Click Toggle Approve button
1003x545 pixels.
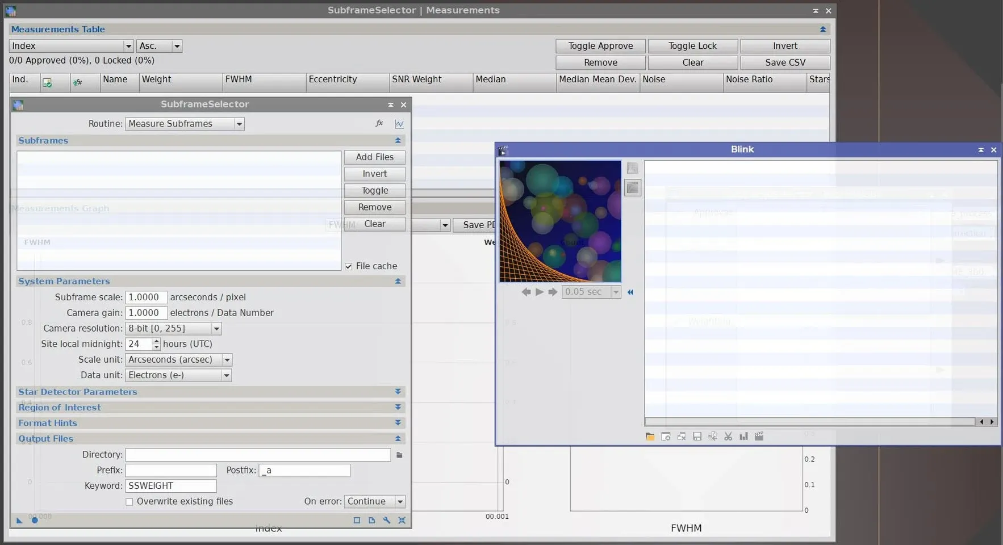tap(600, 46)
